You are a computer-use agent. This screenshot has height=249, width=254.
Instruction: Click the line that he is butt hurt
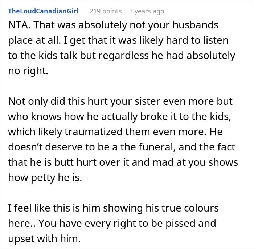[x=123, y=162]
